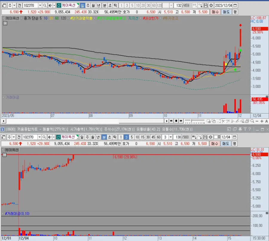
Task: Toggle the #단기과열적출 indicator marker
Action: coord(68,18)
